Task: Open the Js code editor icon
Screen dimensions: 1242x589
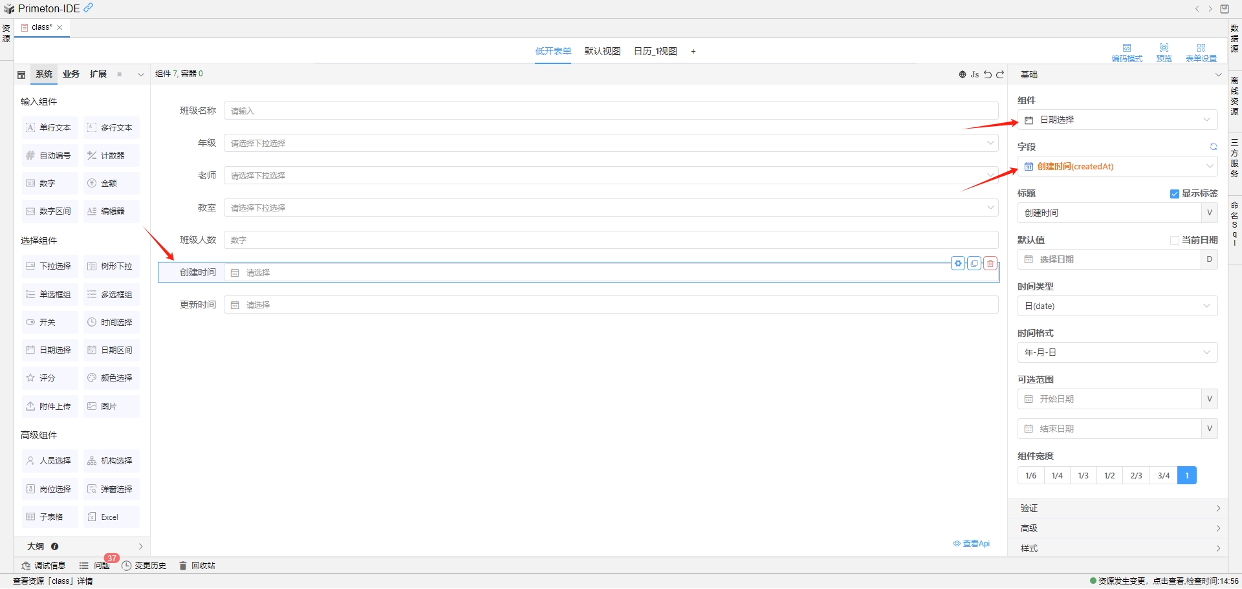Action: 974,74
